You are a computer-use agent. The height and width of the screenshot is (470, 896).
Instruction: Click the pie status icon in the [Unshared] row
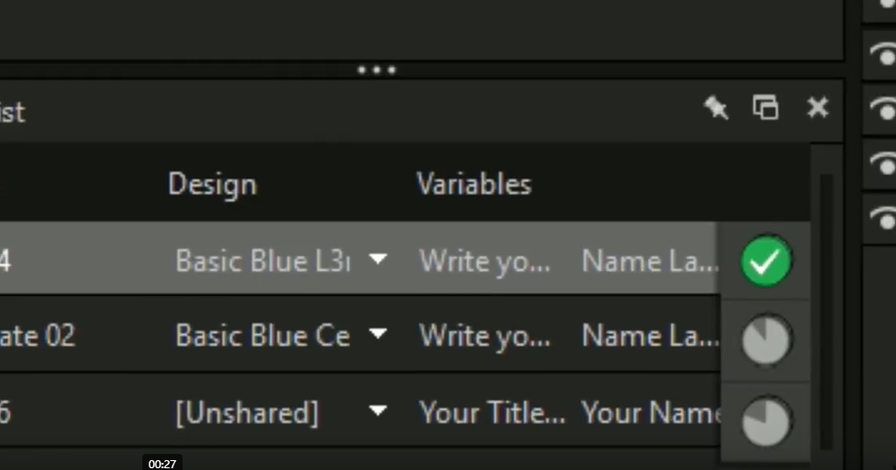766,420
